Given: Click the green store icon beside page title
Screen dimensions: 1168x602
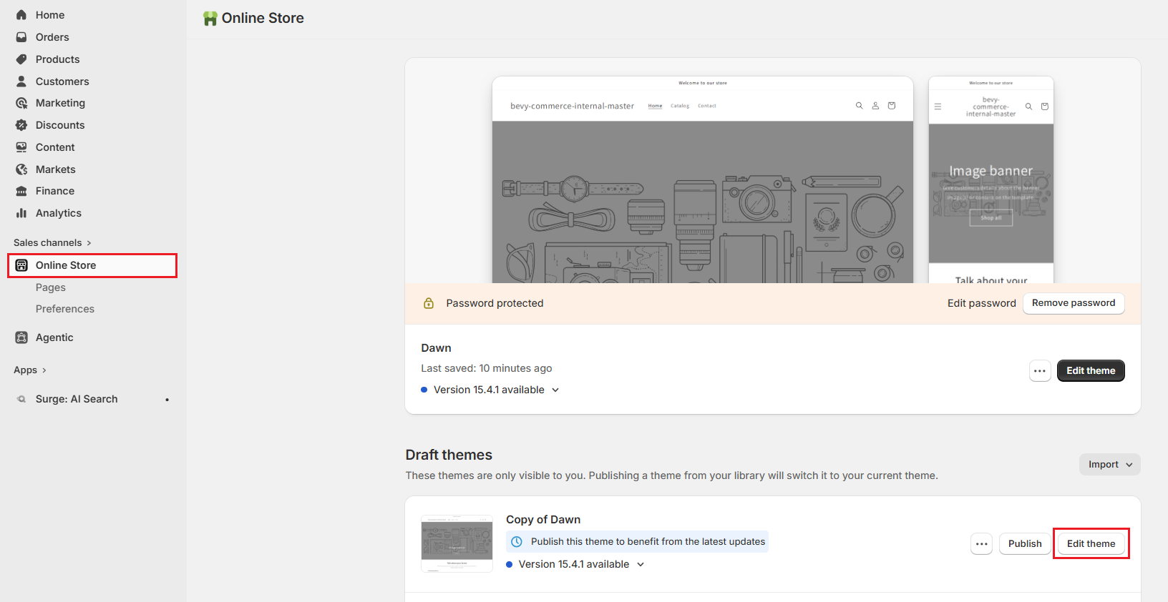Looking at the screenshot, I should coord(210,19).
